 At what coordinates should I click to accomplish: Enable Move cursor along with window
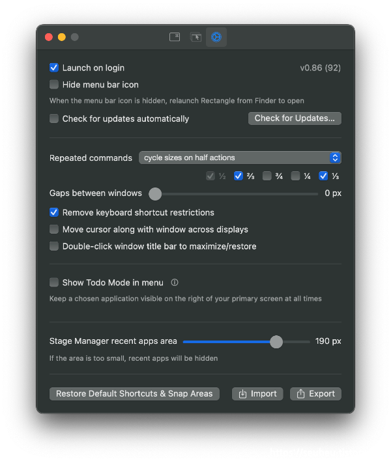[54, 229]
